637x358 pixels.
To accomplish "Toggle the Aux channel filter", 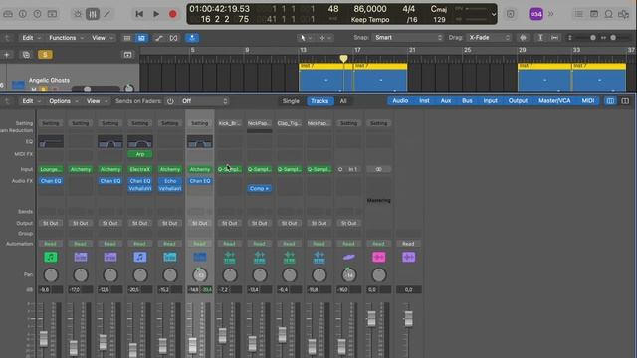I will click(446, 101).
